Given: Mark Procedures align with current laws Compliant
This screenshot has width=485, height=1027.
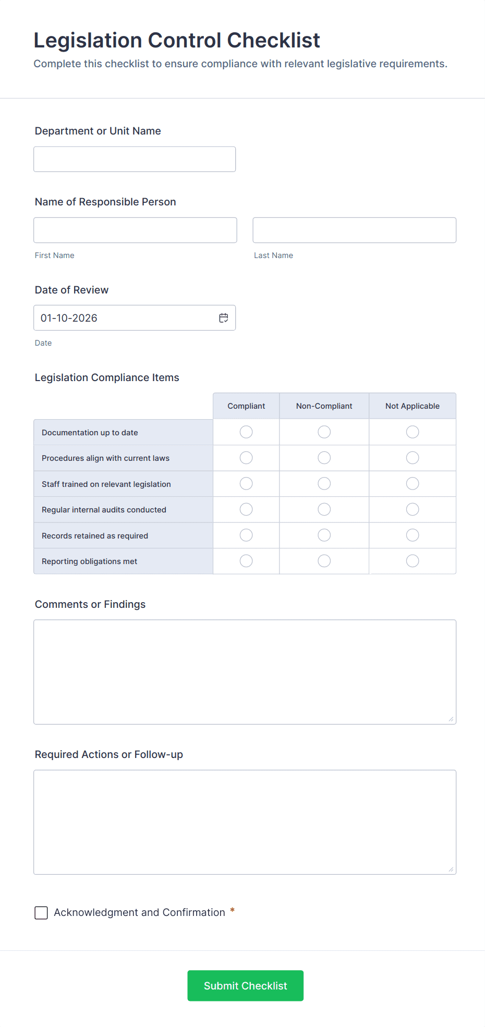Looking at the screenshot, I should (x=246, y=458).
